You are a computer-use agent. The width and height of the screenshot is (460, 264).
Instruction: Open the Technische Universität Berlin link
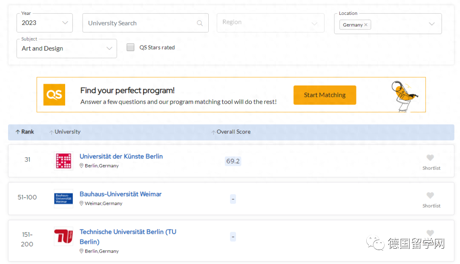point(127,232)
